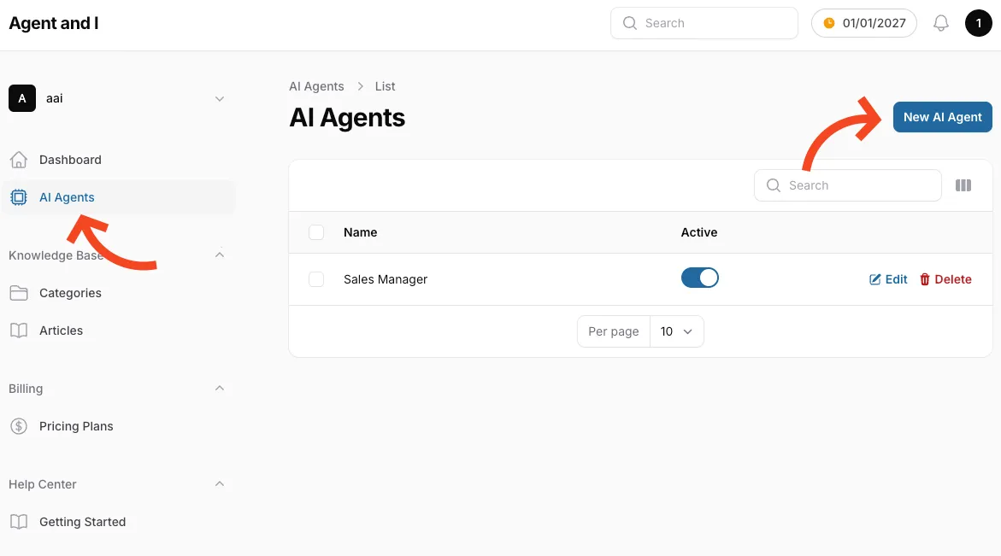The height and width of the screenshot is (556, 1001).
Task: Click the notification bell icon
Action: tap(940, 23)
